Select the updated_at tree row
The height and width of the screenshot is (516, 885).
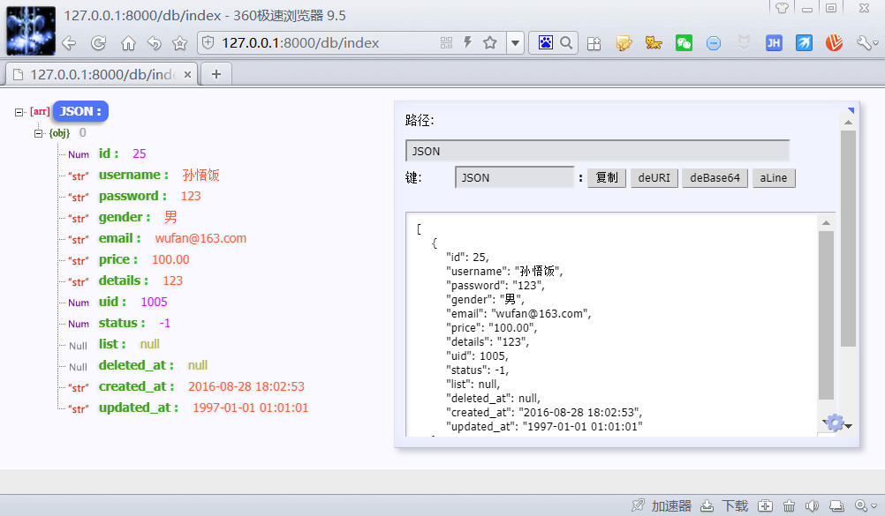coord(188,408)
